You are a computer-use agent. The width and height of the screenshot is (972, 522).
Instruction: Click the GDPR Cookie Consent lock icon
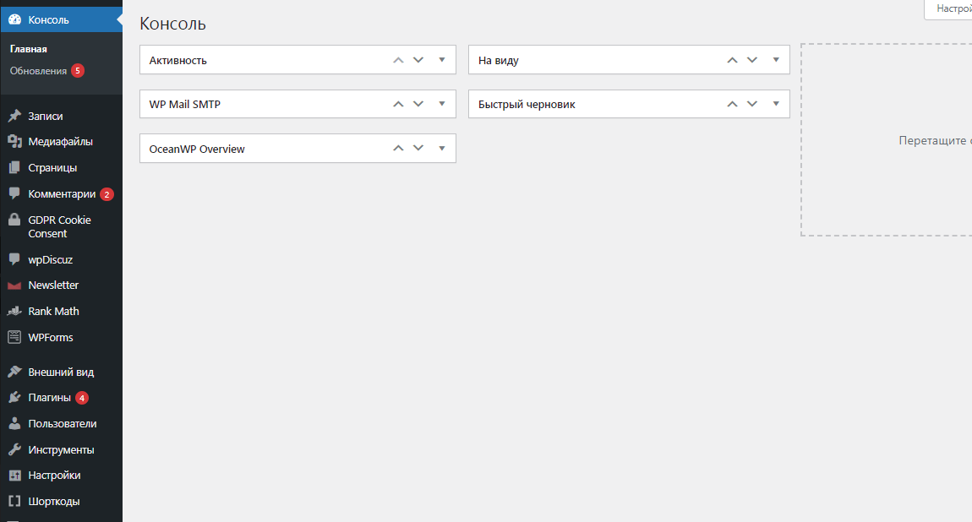pos(14,220)
